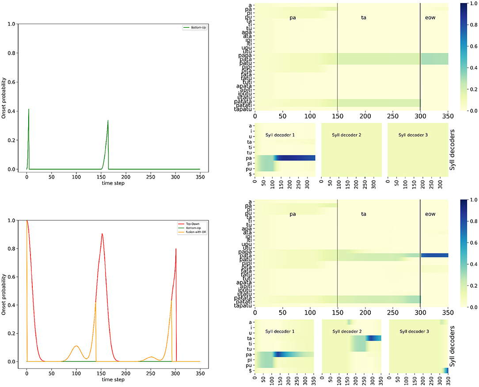Select the 'fusion with OR' legend entry
The width and height of the screenshot is (479, 387).
pyautogui.click(x=192, y=232)
